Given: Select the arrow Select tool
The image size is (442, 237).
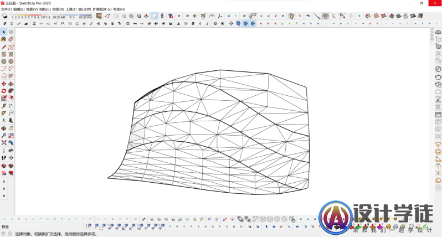Looking at the screenshot, I should pyautogui.click(x=4, y=32).
